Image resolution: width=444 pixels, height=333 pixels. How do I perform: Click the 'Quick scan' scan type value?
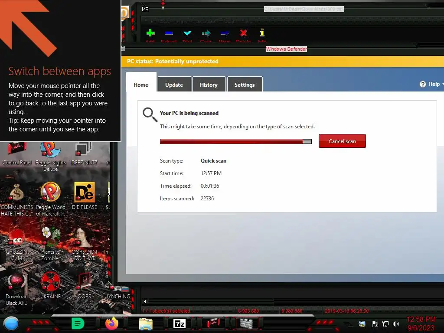tap(213, 161)
